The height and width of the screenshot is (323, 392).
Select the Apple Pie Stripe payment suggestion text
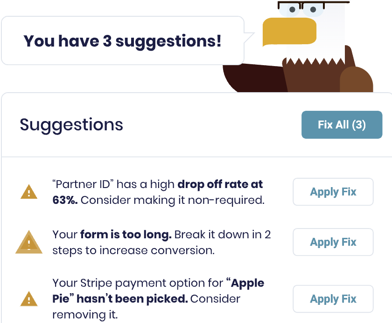coord(158,299)
